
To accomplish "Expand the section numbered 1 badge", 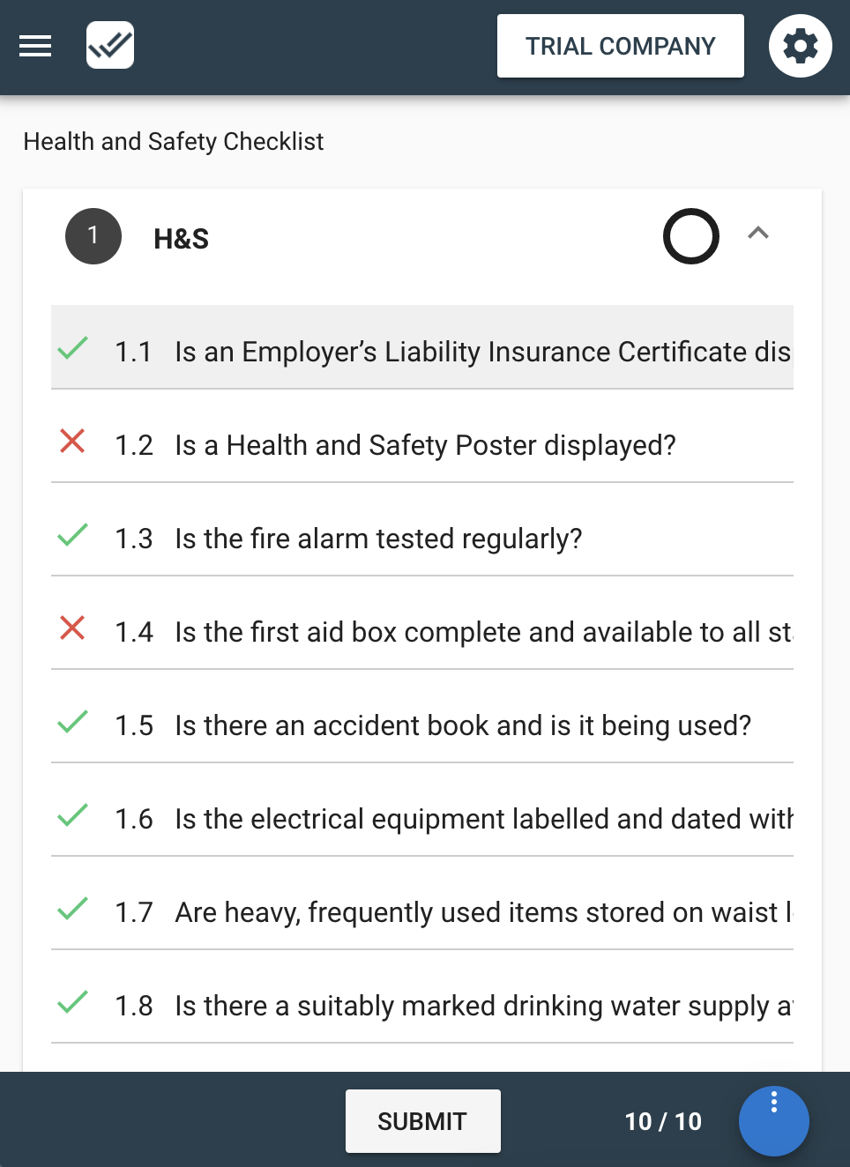I will click(x=93, y=236).
